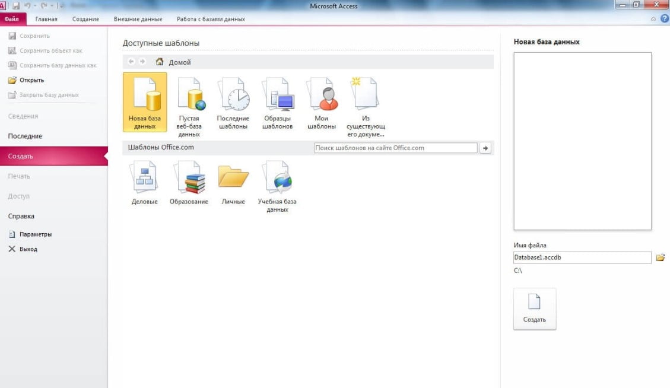Open a database via Открыть

point(26,80)
